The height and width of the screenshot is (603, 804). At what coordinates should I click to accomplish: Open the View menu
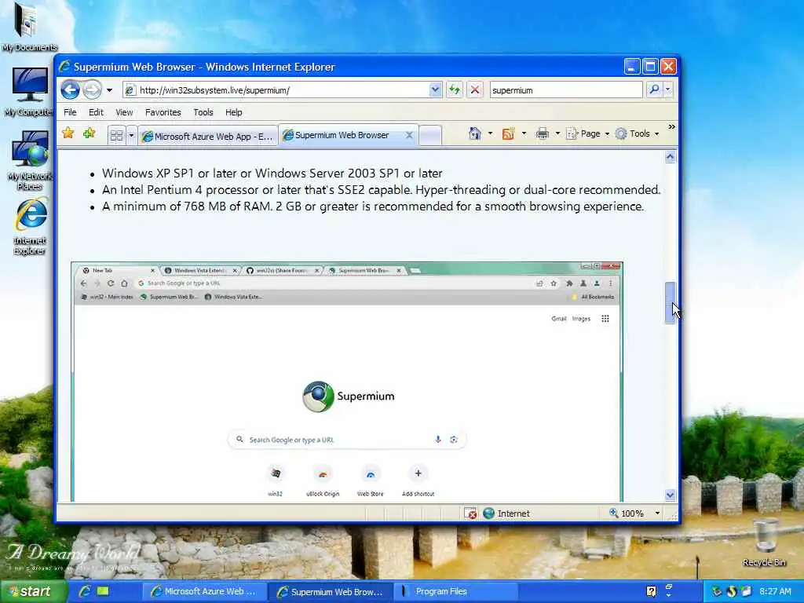[x=124, y=112]
